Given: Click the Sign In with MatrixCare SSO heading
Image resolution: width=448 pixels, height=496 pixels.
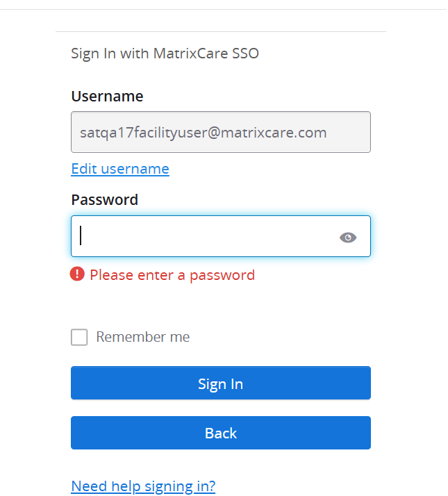Looking at the screenshot, I should [x=165, y=53].
